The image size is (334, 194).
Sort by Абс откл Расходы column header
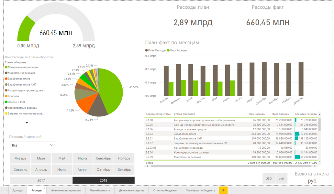coord(306,114)
